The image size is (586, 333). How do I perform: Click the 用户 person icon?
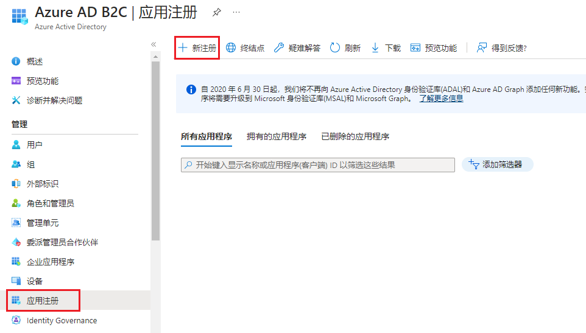pyautogui.click(x=16, y=144)
